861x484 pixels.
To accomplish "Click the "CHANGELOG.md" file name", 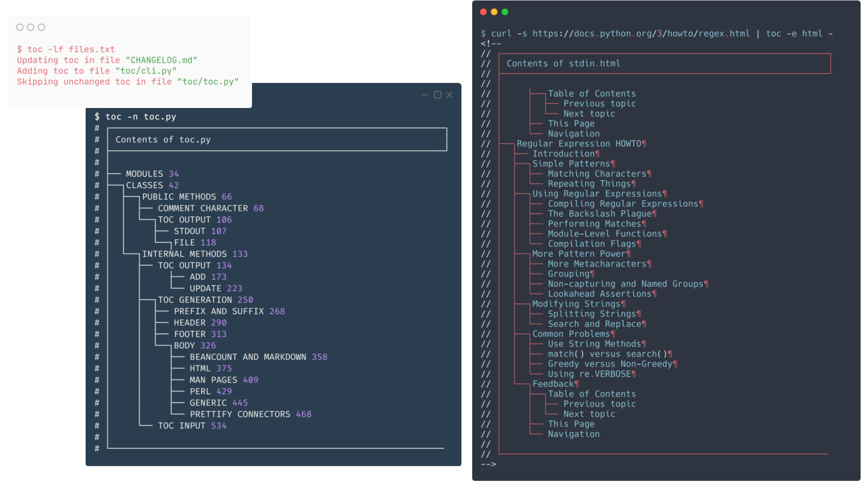I will point(161,60).
